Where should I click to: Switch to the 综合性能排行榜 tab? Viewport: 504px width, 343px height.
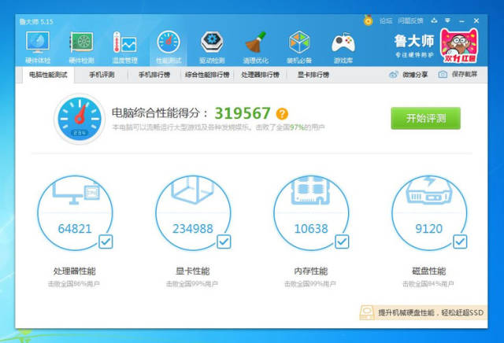pyautogui.click(x=207, y=75)
